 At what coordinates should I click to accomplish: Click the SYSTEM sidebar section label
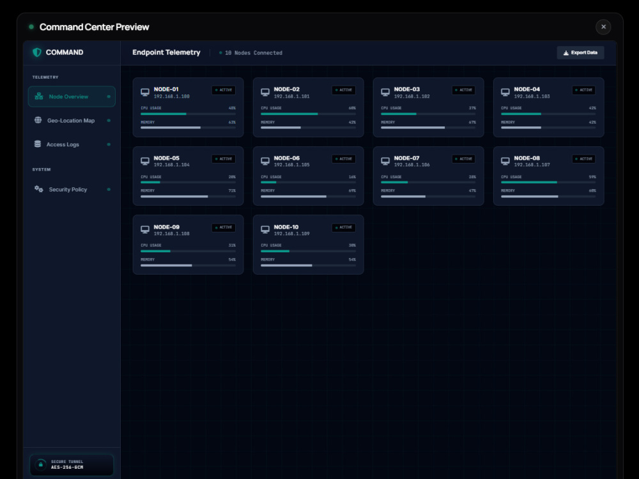[x=42, y=169]
